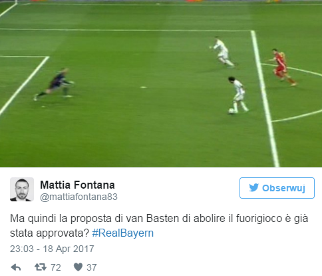
Task: Open the Mattia Fontana display name link
Action: coord(77,185)
